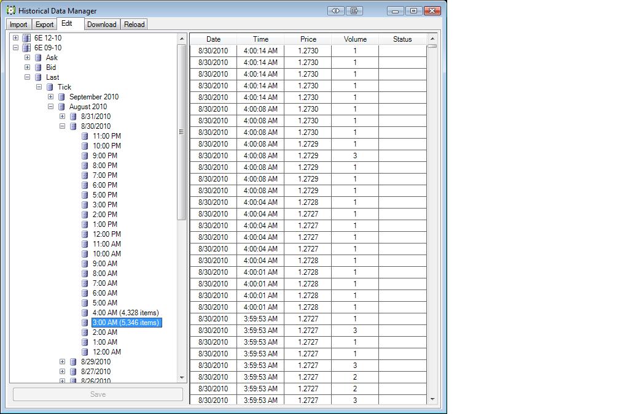The height and width of the screenshot is (414, 629).
Task: Maximize the Historical Data Manager window
Action: tap(413, 11)
